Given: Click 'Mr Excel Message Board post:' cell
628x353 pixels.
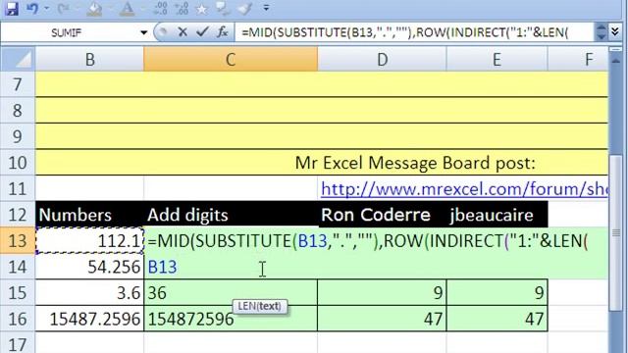Looking at the screenshot, I should pyautogui.click(x=415, y=163).
